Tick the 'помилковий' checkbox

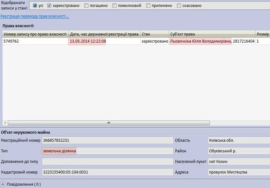pyautogui.click(x=115, y=6)
